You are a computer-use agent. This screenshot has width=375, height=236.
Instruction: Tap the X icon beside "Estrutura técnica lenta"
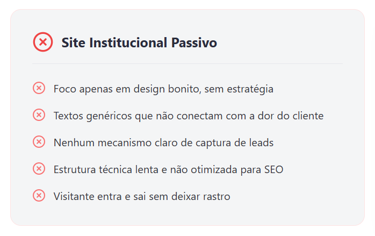click(39, 168)
